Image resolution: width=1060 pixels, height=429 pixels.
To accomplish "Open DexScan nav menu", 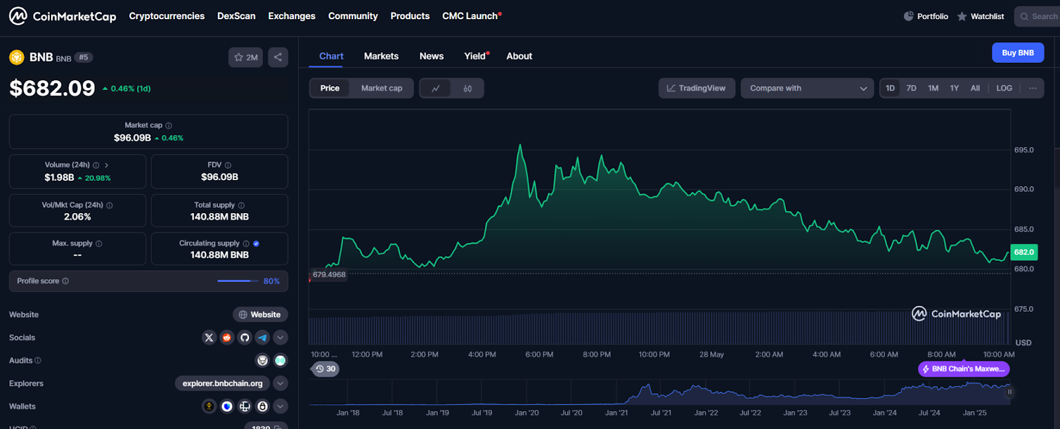I will tap(237, 16).
